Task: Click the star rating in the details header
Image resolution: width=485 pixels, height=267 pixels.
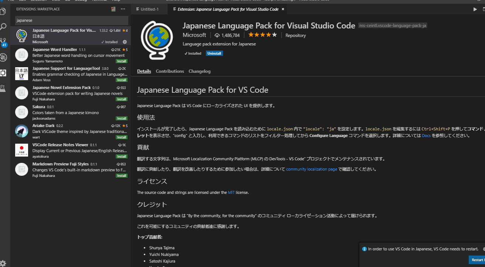Action: (x=262, y=35)
